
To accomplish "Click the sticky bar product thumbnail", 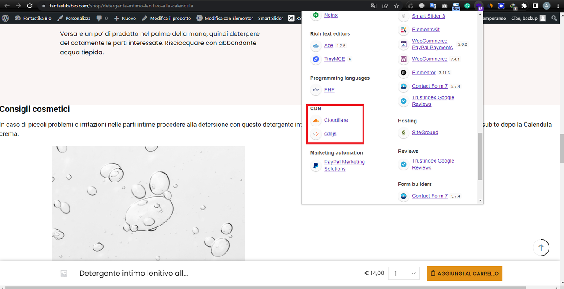I will tap(64, 274).
